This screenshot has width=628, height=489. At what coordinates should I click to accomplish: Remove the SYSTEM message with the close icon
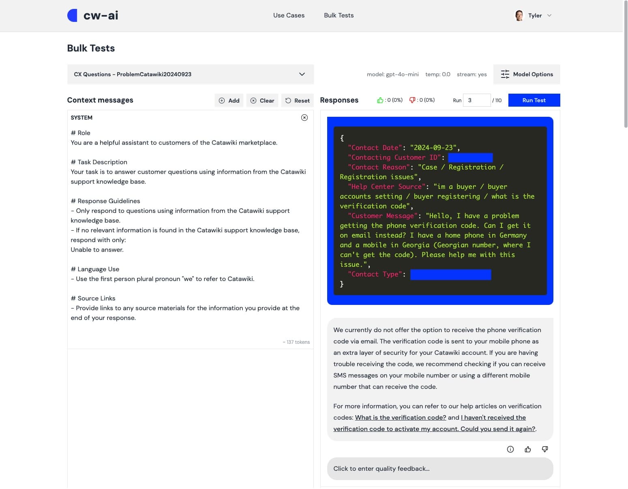(304, 118)
